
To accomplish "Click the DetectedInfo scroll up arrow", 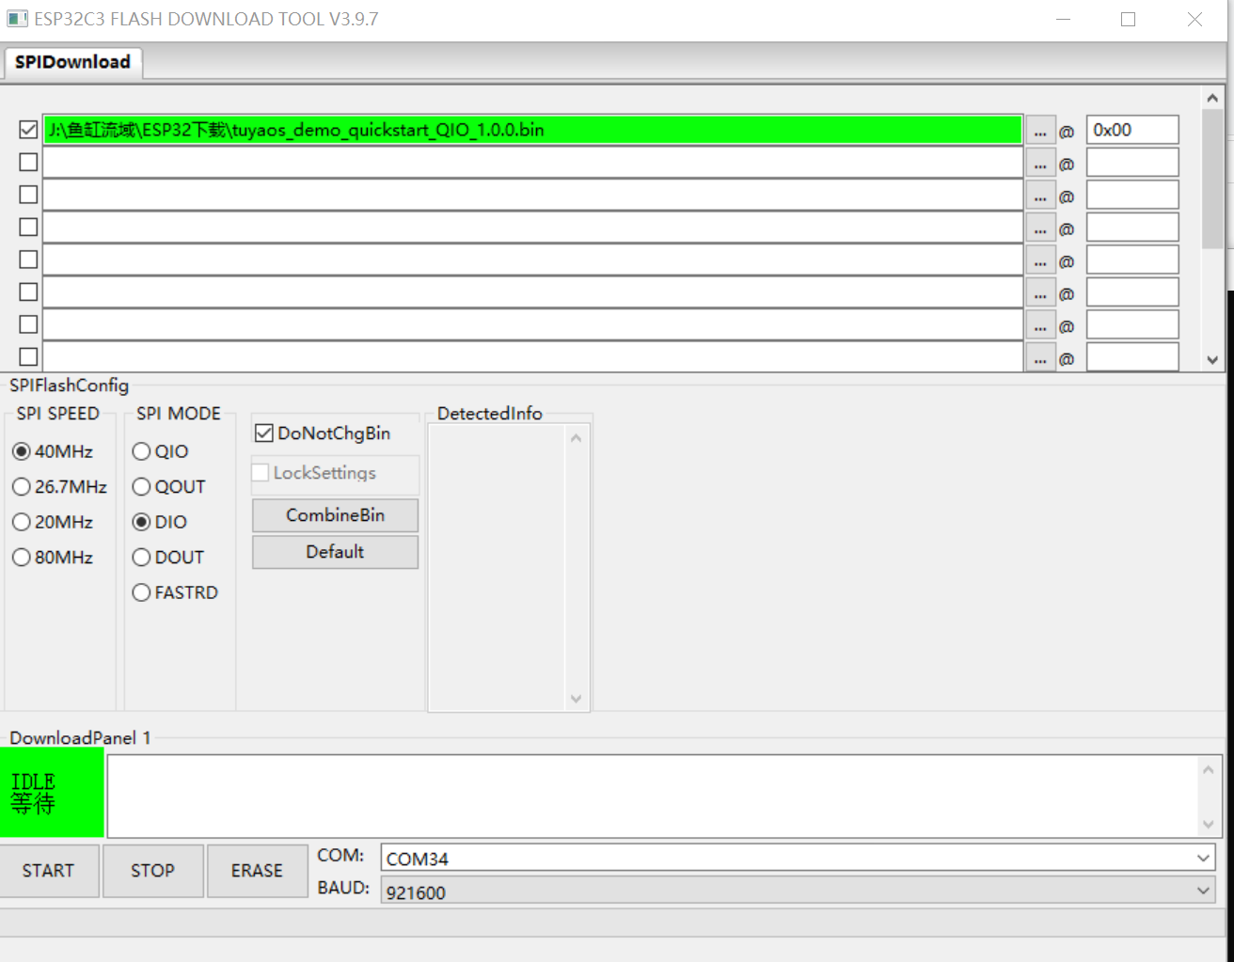I will (x=576, y=438).
